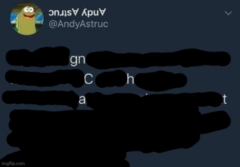Visit the @AndyAstruc handle
The image size is (240, 167).
79,24
